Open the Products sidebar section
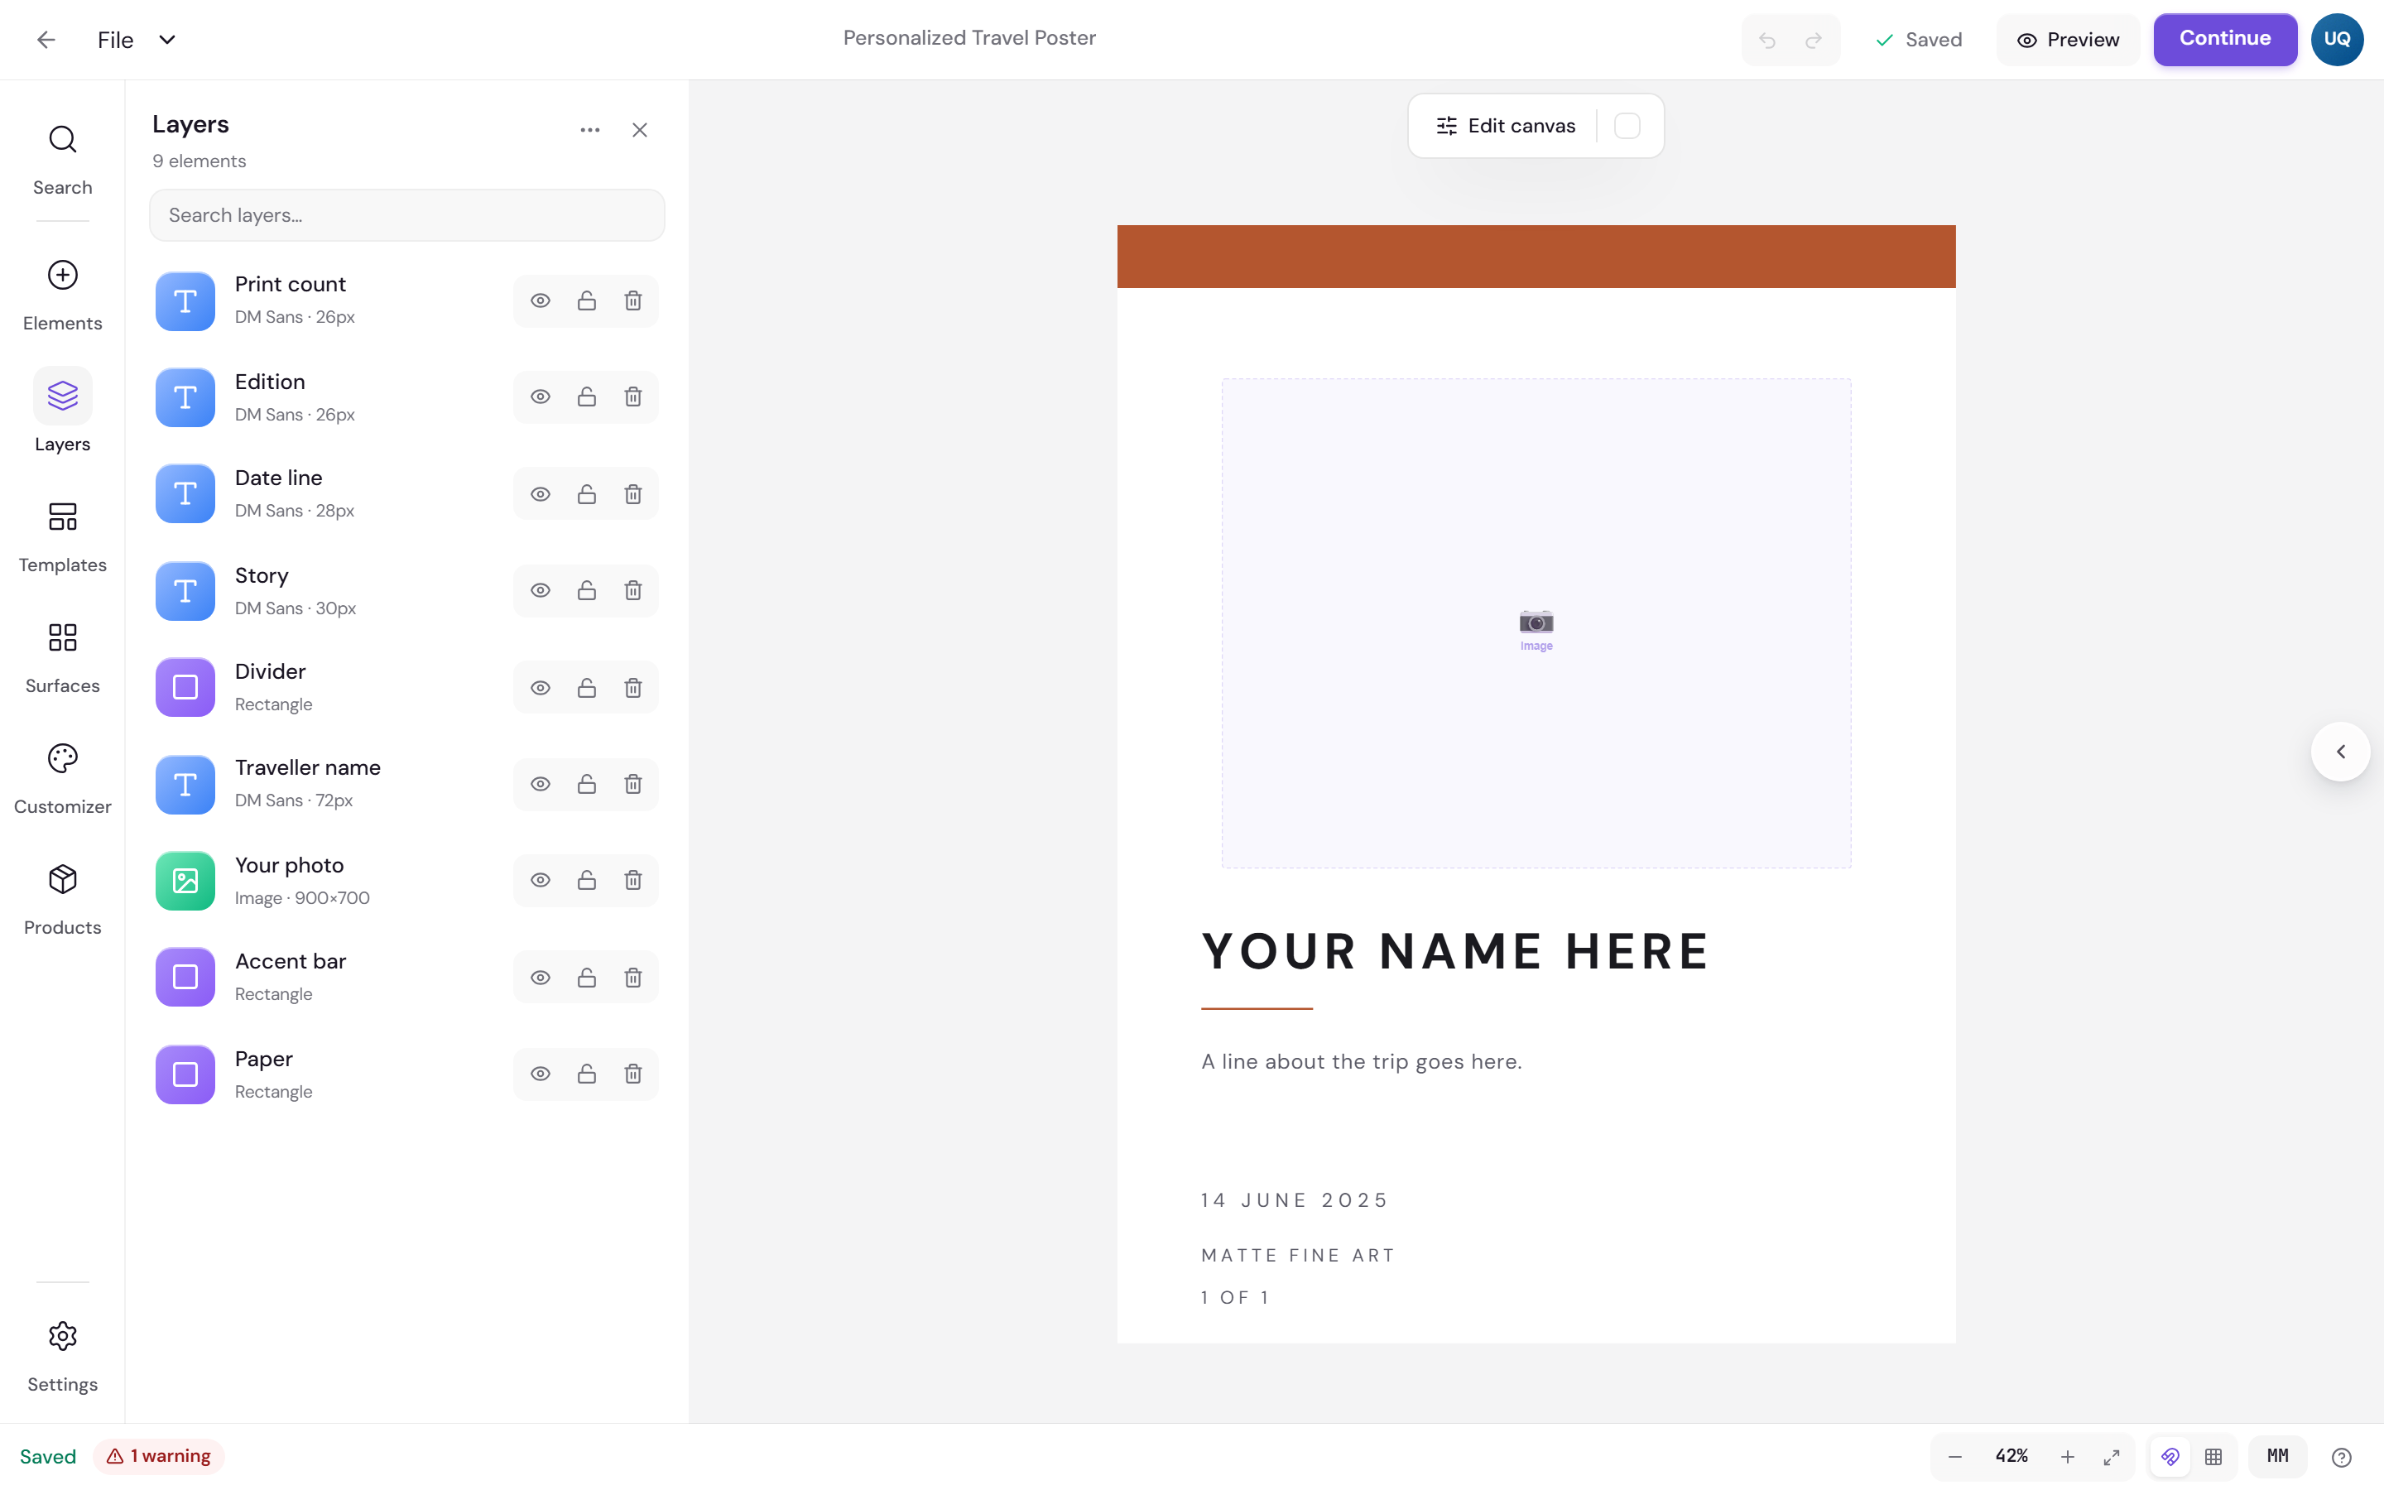 coord(62,900)
